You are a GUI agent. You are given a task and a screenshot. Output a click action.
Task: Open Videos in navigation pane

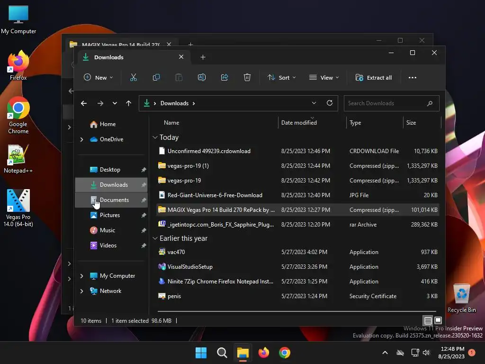click(108, 246)
